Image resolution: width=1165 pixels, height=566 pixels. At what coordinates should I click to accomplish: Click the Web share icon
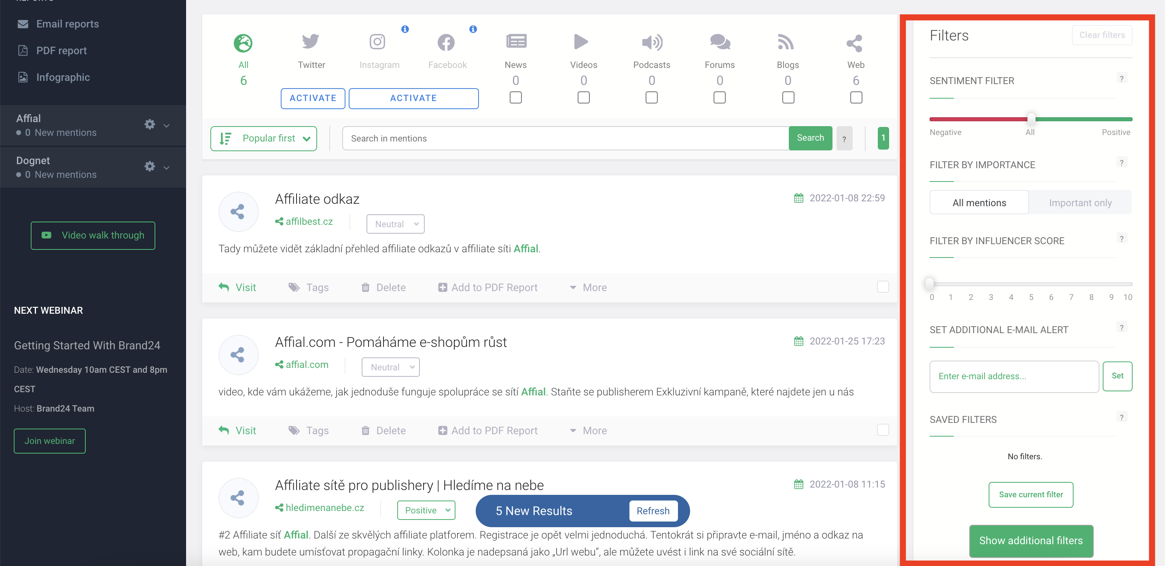pyautogui.click(x=855, y=43)
